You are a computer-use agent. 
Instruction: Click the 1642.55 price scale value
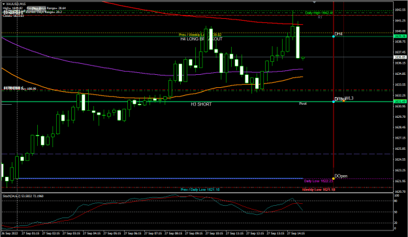(x=400, y=10)
